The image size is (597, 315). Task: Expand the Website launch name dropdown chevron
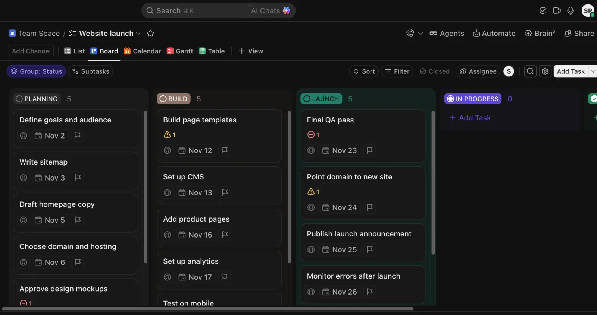coord(138,34)
